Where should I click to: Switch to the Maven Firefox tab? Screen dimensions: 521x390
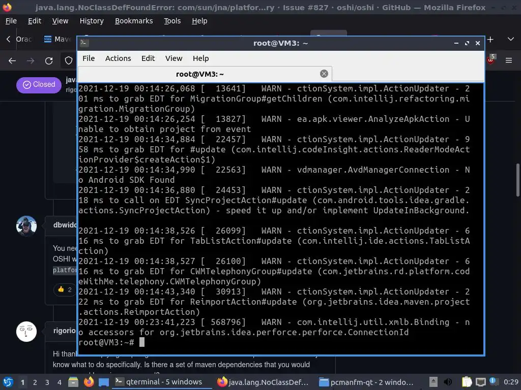[58, 39]
